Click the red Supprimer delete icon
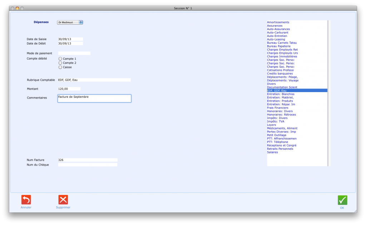Image resolution: width=366 pixels, height=225 pixels. click(63, 200)
